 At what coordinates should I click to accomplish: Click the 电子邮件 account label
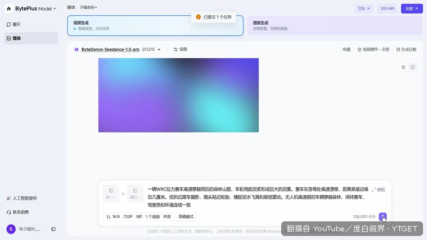coord(30,229)
